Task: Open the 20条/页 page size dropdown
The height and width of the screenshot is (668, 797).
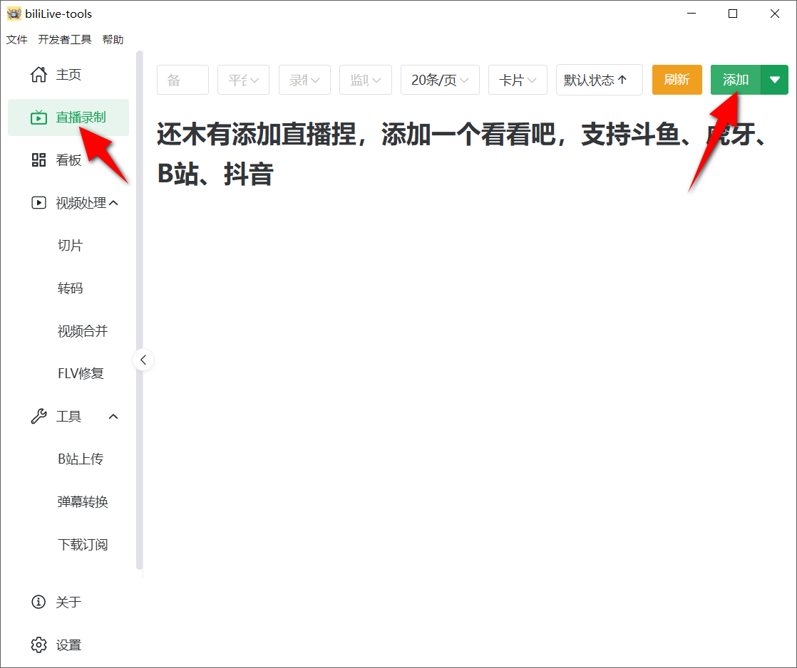Action: coord(440,80)
